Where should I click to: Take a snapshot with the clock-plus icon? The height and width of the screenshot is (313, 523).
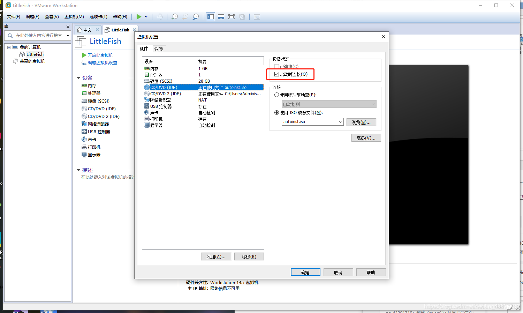(x=175, y=17)
